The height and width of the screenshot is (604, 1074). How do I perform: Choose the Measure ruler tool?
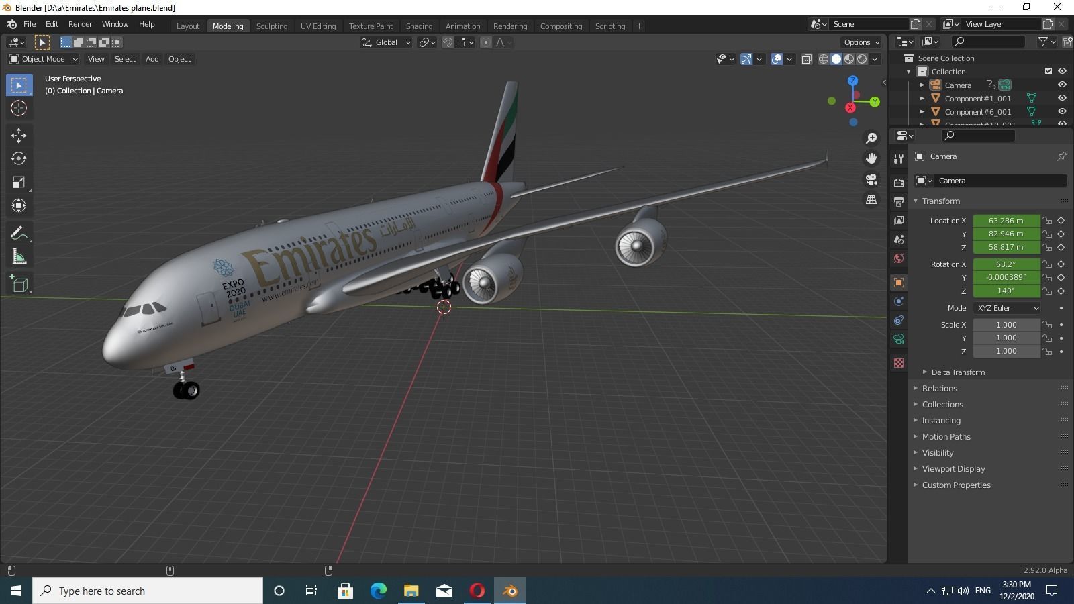pyautogui.click(x=19, y=256)
